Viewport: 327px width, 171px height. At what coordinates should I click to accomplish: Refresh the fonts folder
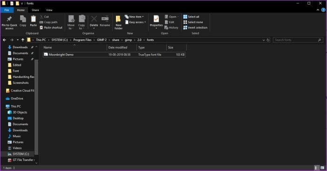point(268,40)
